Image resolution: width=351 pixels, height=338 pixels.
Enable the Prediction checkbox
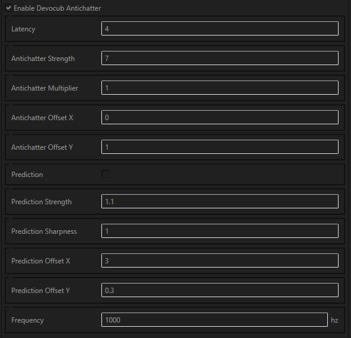[105, 174]
